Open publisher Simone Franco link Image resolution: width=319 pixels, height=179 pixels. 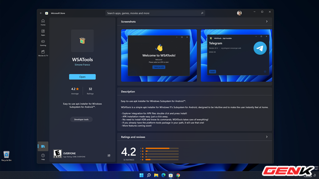point(82,65)
